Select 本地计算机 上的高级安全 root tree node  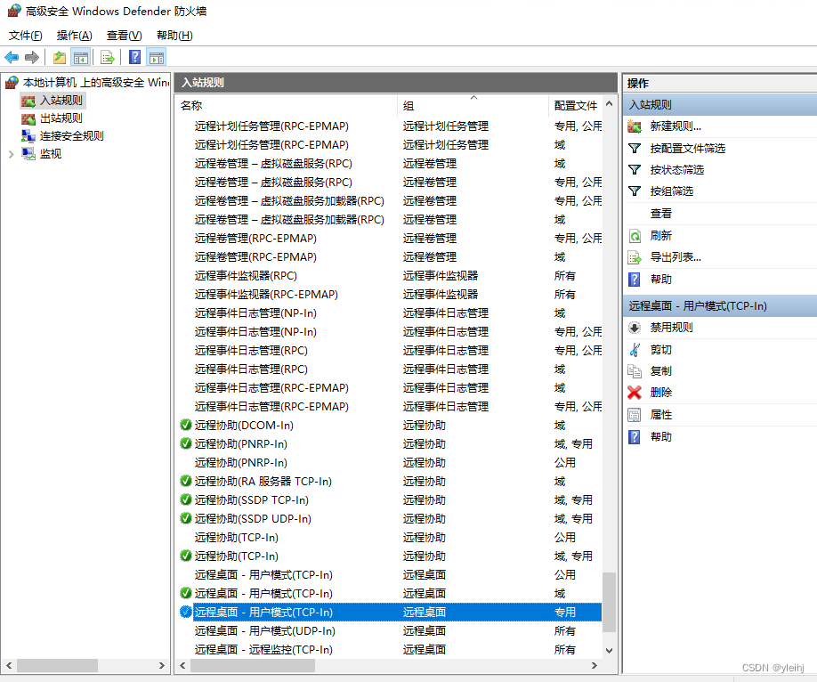coord(96,83)
